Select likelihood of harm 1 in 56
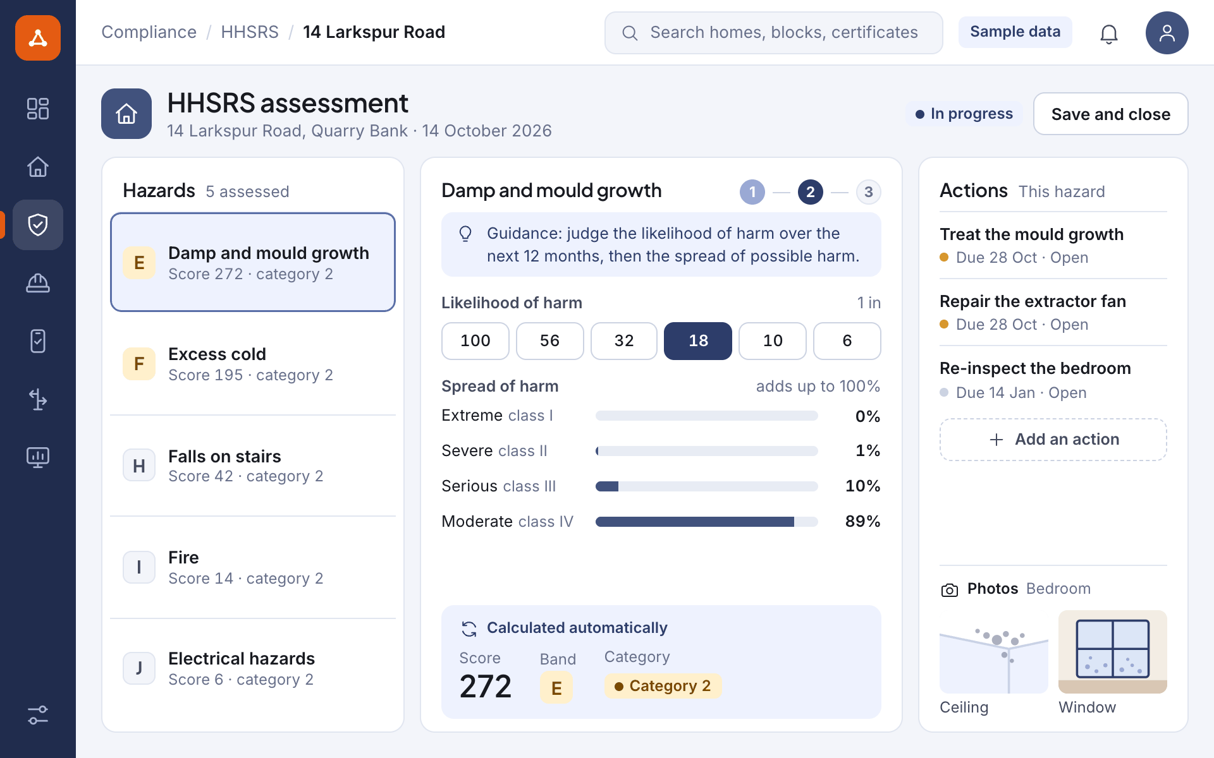 [x=550, y=341]
